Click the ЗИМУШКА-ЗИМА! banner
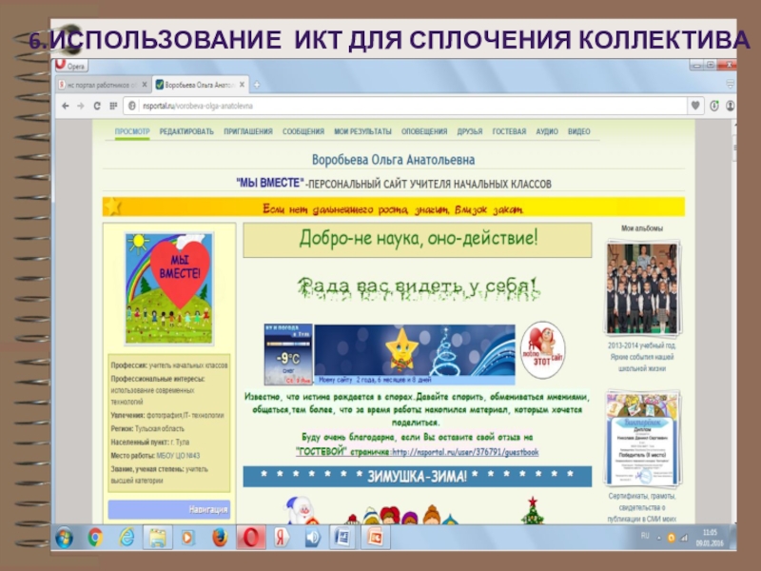 point(418,477)
